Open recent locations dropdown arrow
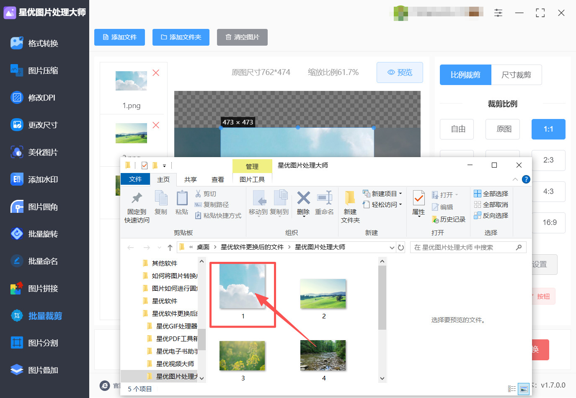This screenshot has width=576, height=398. click(159, 248)
